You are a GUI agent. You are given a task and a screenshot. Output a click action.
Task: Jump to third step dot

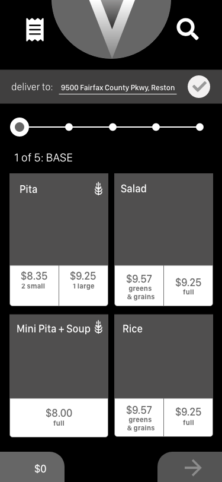coord(112,127)
